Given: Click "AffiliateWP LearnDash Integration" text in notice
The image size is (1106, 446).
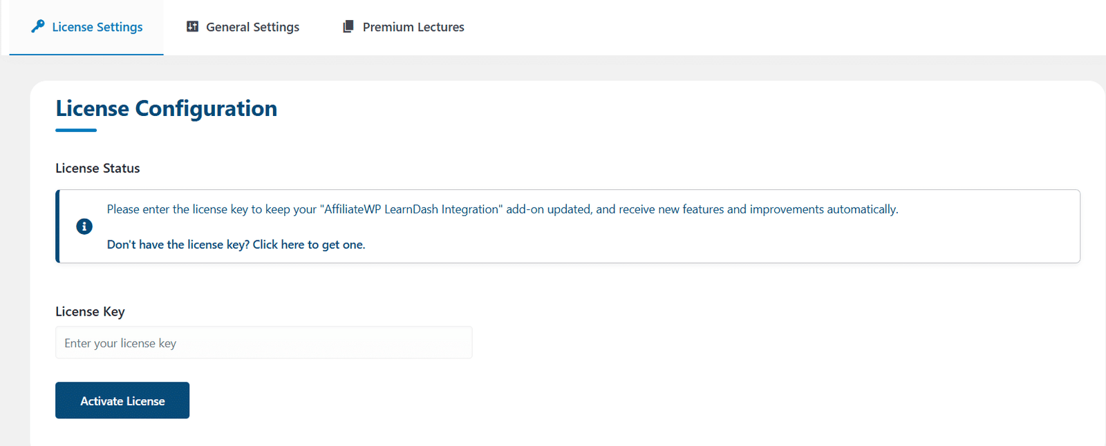Looking at the screenshot, I should tap(412, 209).
